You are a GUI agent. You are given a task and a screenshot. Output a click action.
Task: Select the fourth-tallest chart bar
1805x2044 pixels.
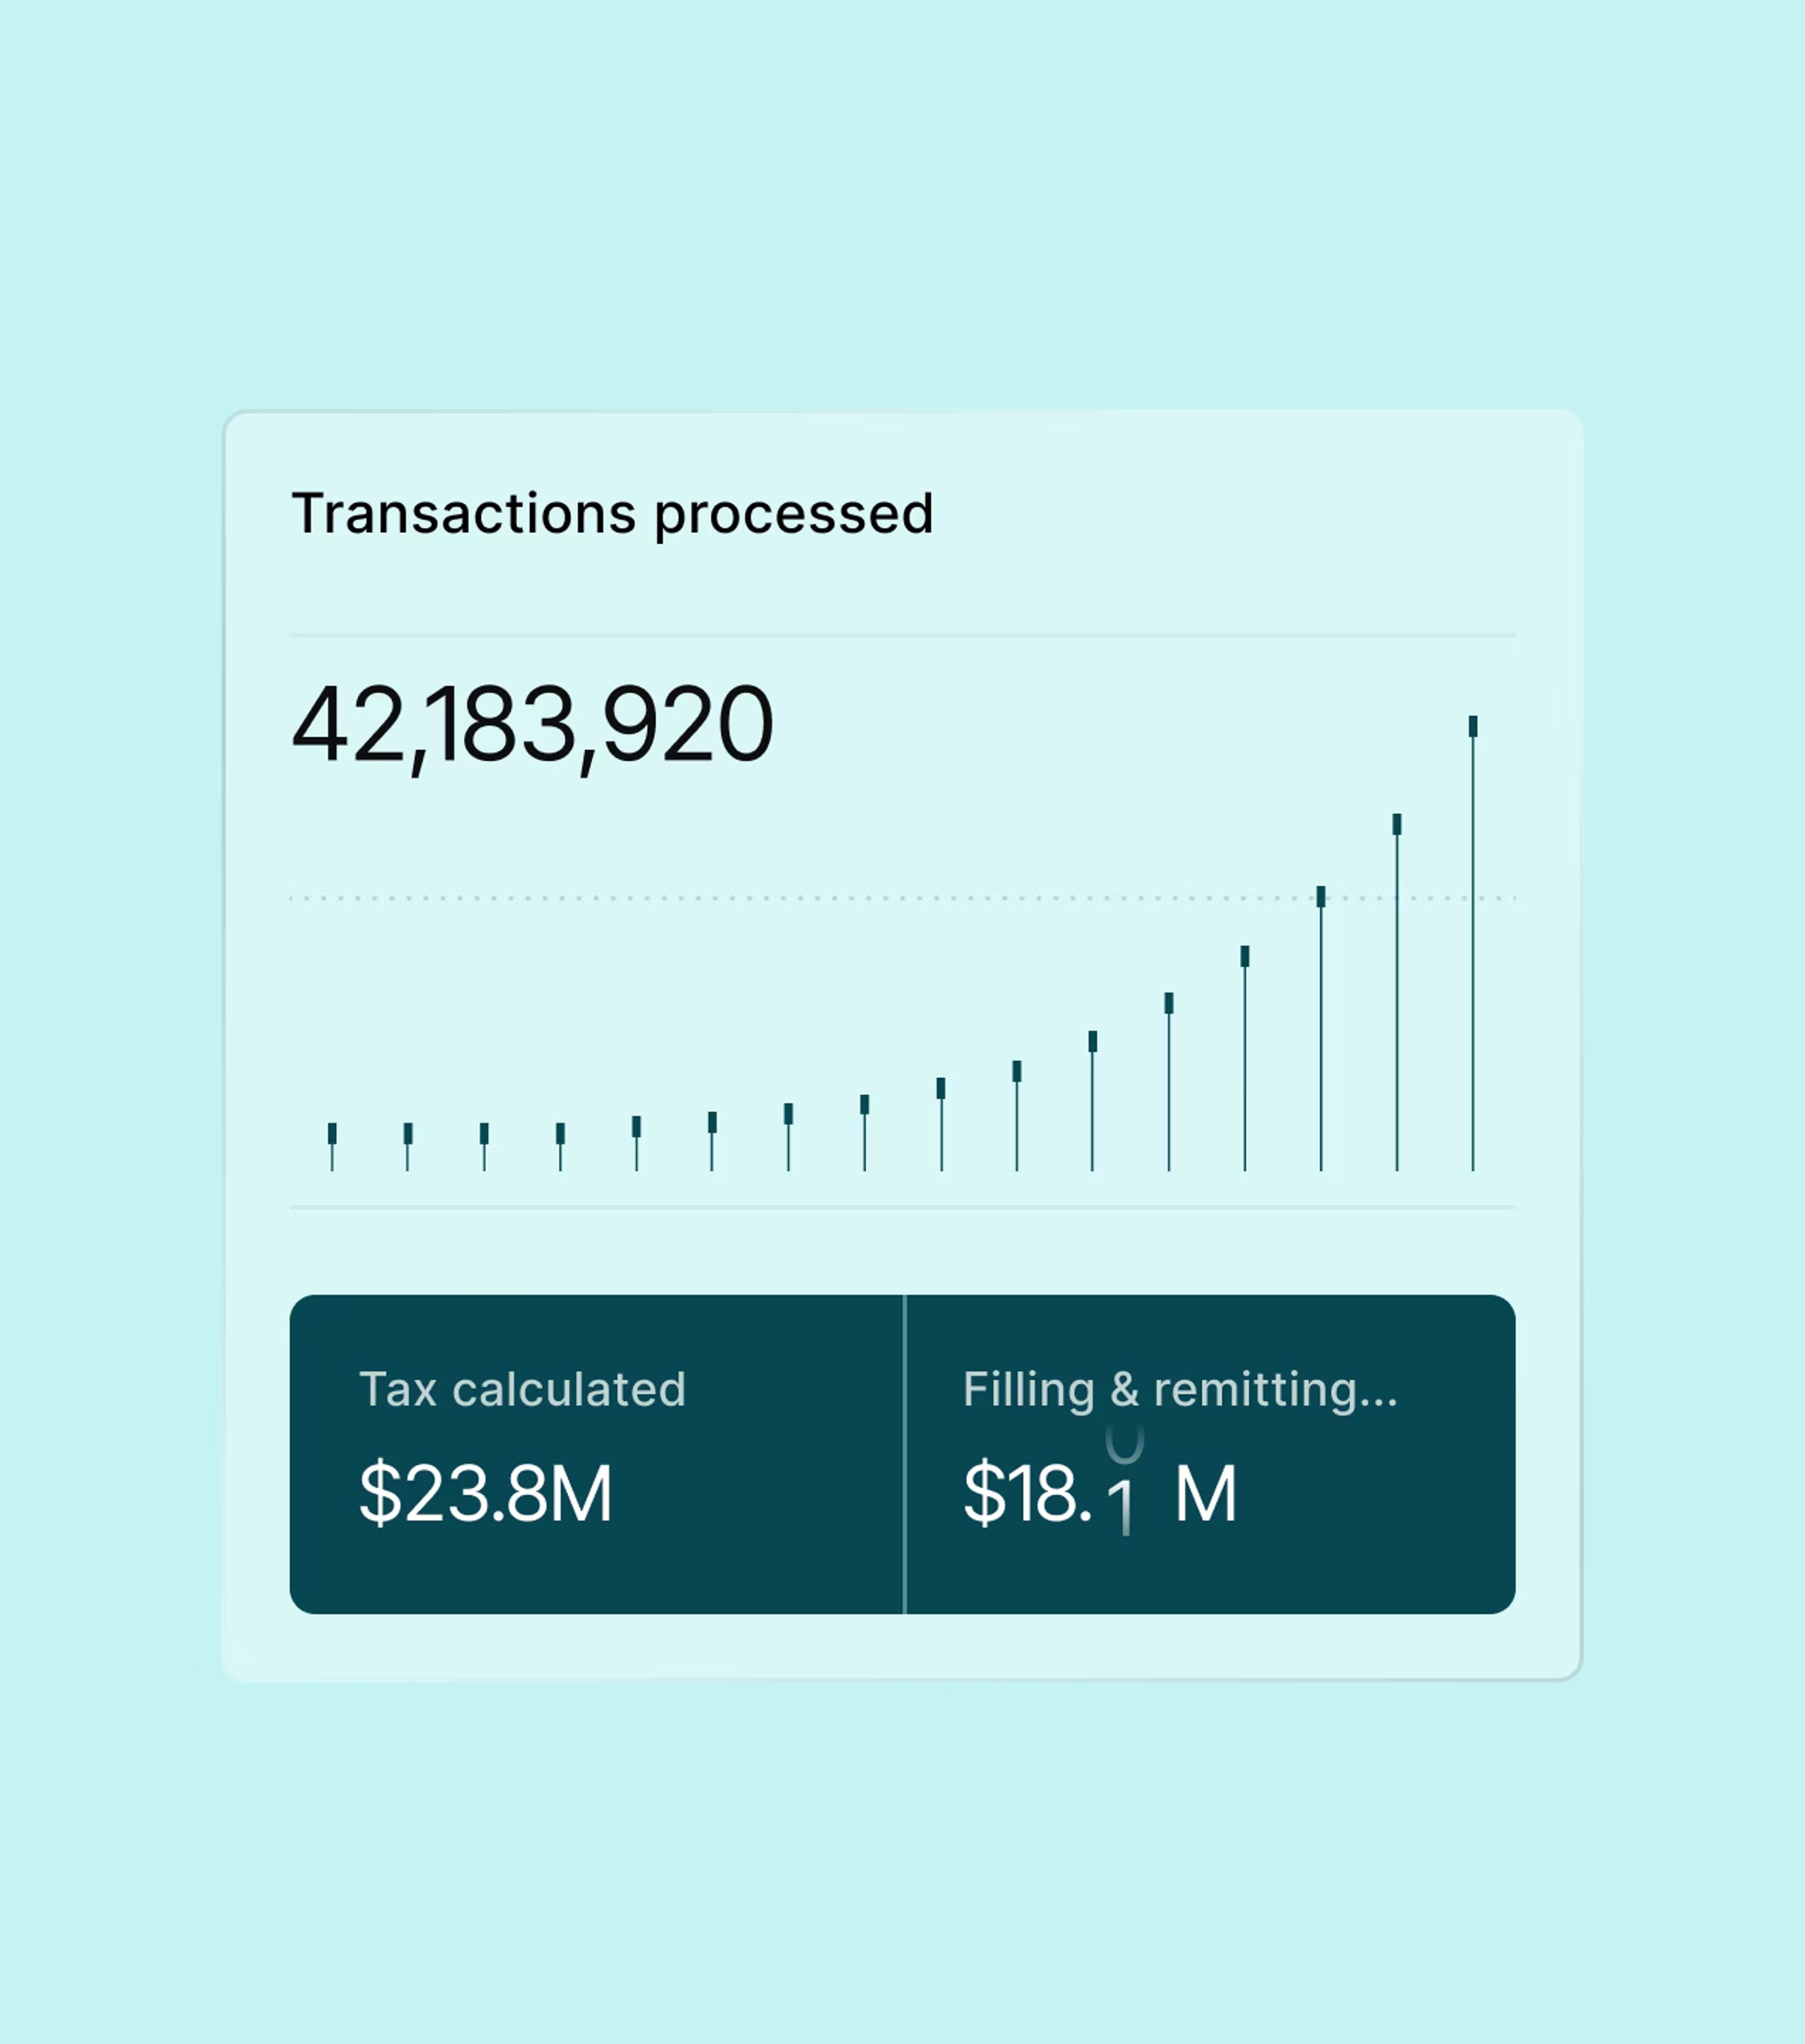click(1244, 1058)
